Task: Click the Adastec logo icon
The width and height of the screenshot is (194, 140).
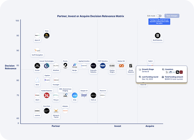Action: pos(65,111)
